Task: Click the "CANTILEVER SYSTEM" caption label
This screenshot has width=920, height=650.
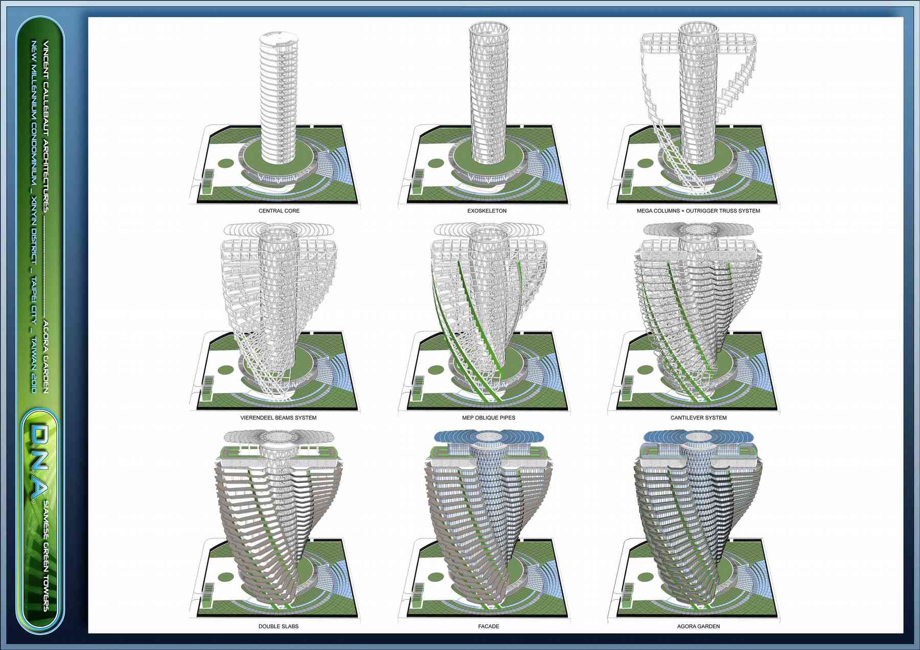Action: pyautogui.click(x=698, y=417)
